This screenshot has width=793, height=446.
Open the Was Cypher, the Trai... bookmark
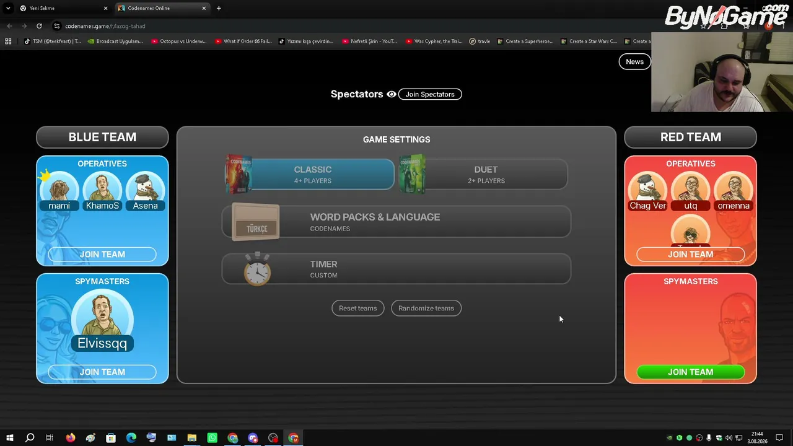[x=434, y=42]
